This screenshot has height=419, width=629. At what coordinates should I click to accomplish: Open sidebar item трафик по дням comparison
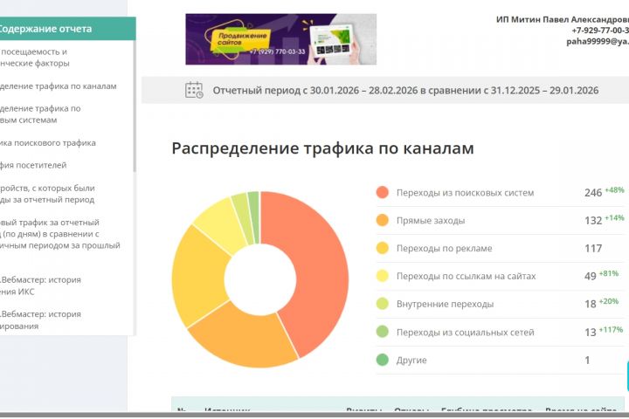tap(60, 234)
